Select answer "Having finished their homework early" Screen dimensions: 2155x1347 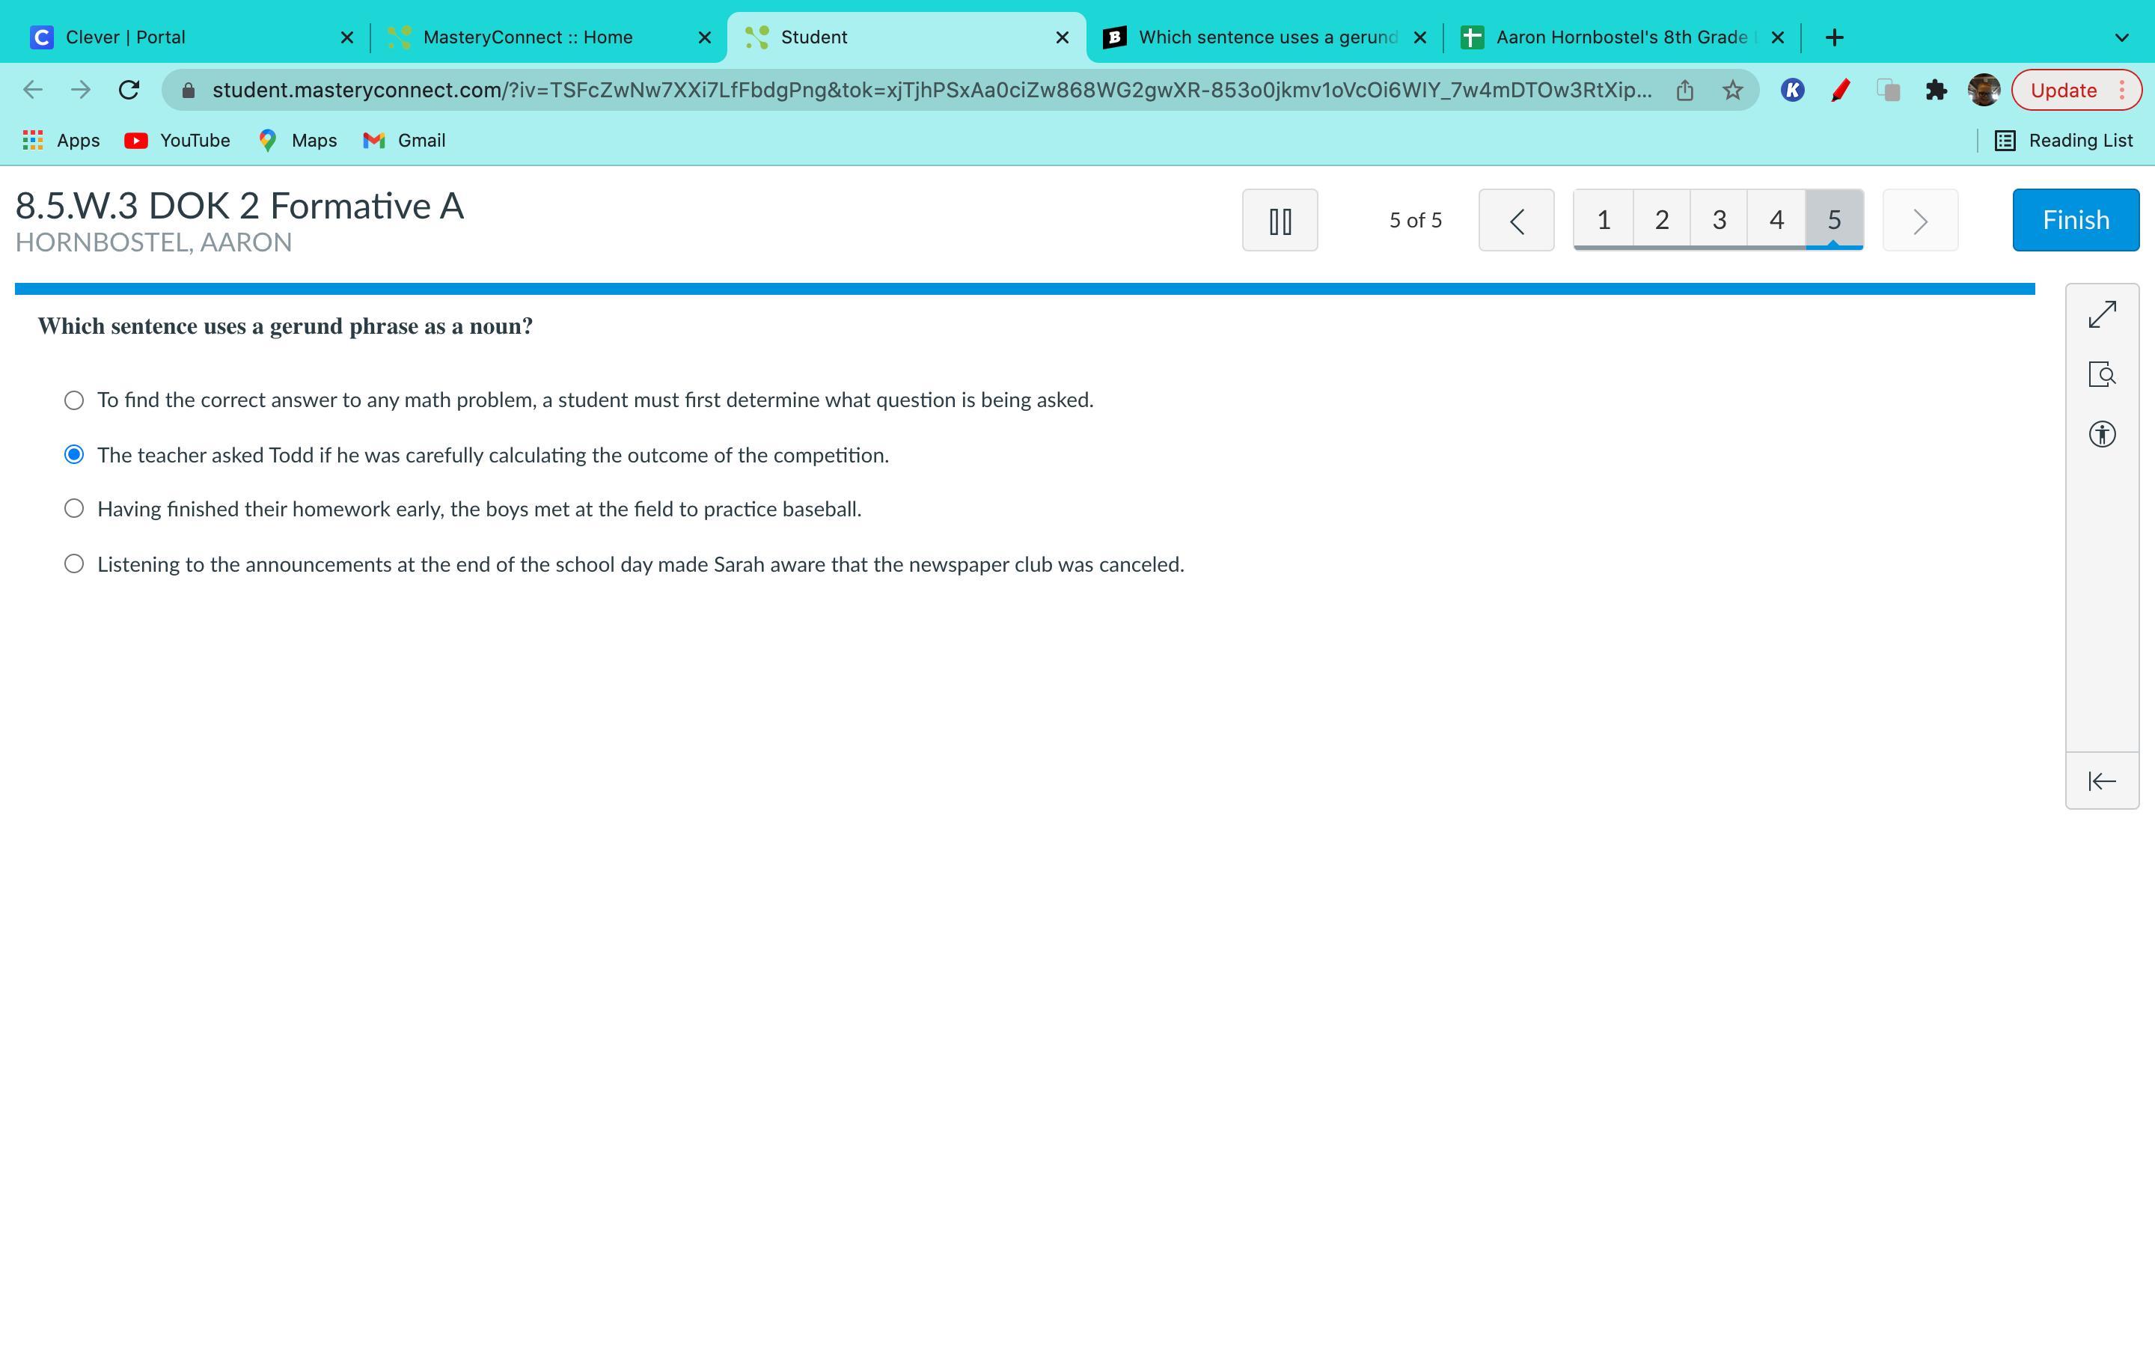coord(74,509)
